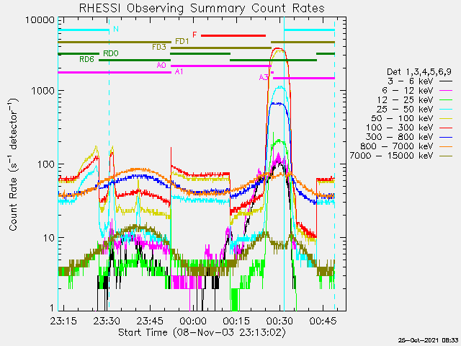Click the y-axis label '100'
Viewport: 461px width, 346px height.
(x=45, y=164)
